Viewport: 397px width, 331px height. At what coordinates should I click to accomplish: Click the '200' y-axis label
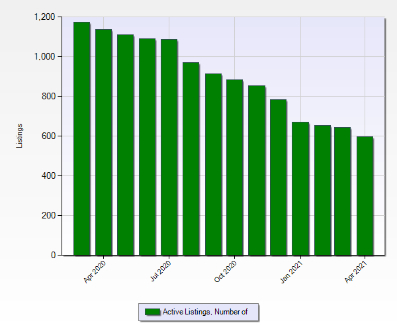48,215
